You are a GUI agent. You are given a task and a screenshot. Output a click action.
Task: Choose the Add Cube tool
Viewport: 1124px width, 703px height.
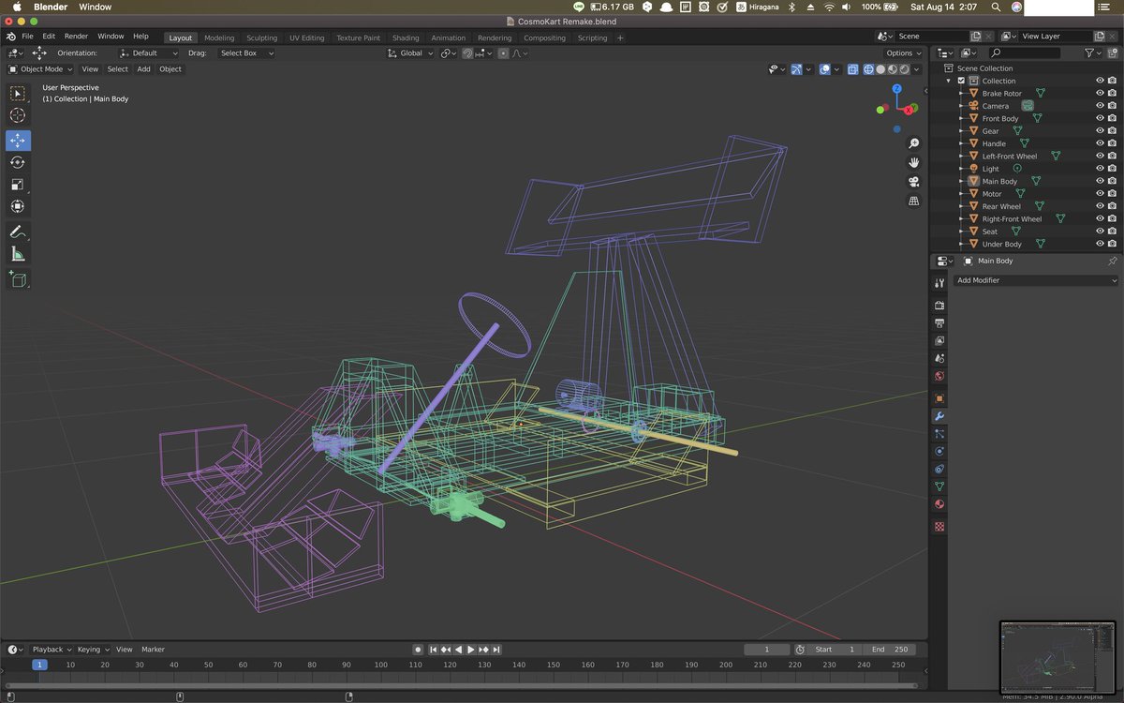click(x=18, y=279)
